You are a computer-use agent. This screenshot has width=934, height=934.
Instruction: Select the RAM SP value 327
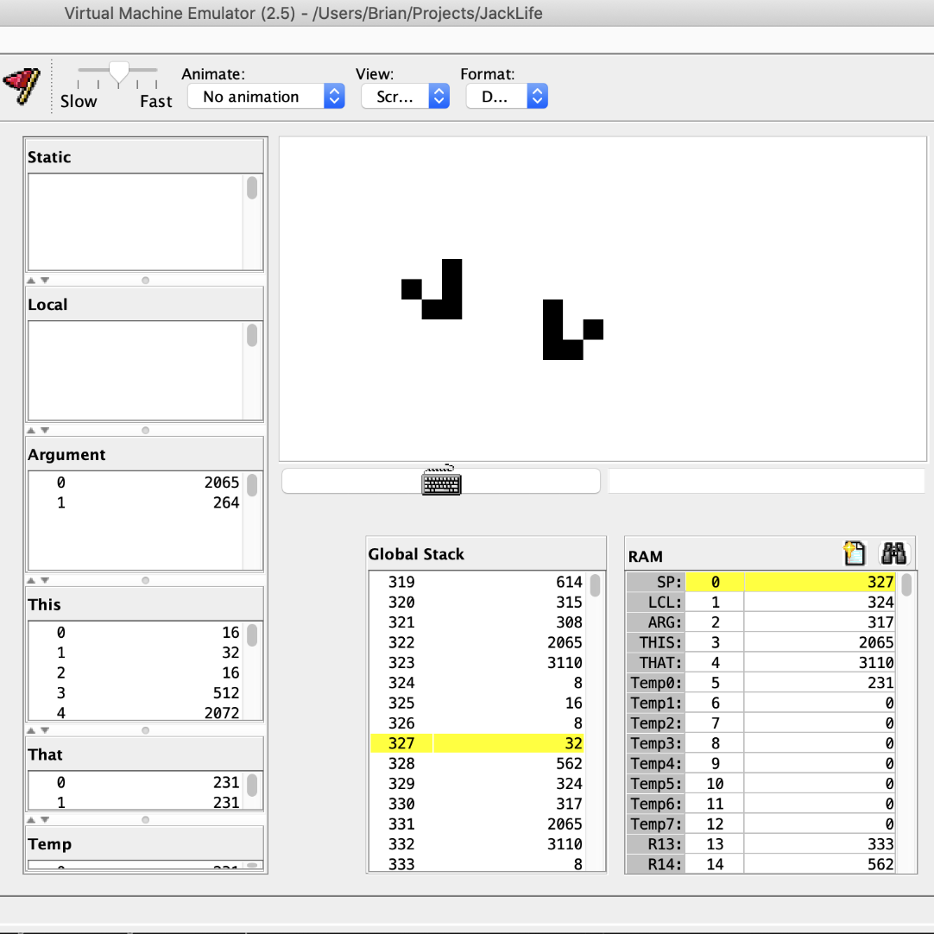(x=880, y=582)
